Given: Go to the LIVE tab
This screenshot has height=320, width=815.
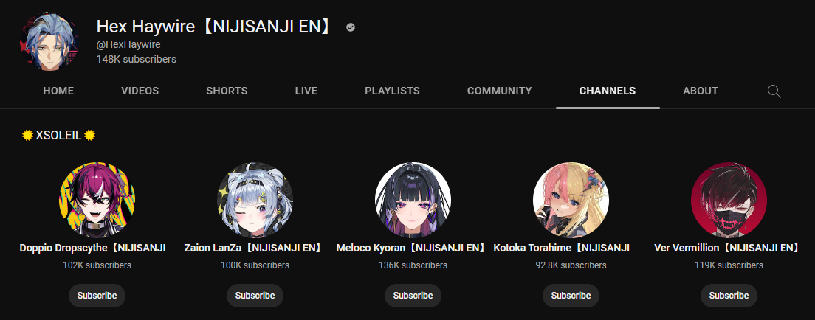Looking at the screenshot, I should [x=306, y=91].
